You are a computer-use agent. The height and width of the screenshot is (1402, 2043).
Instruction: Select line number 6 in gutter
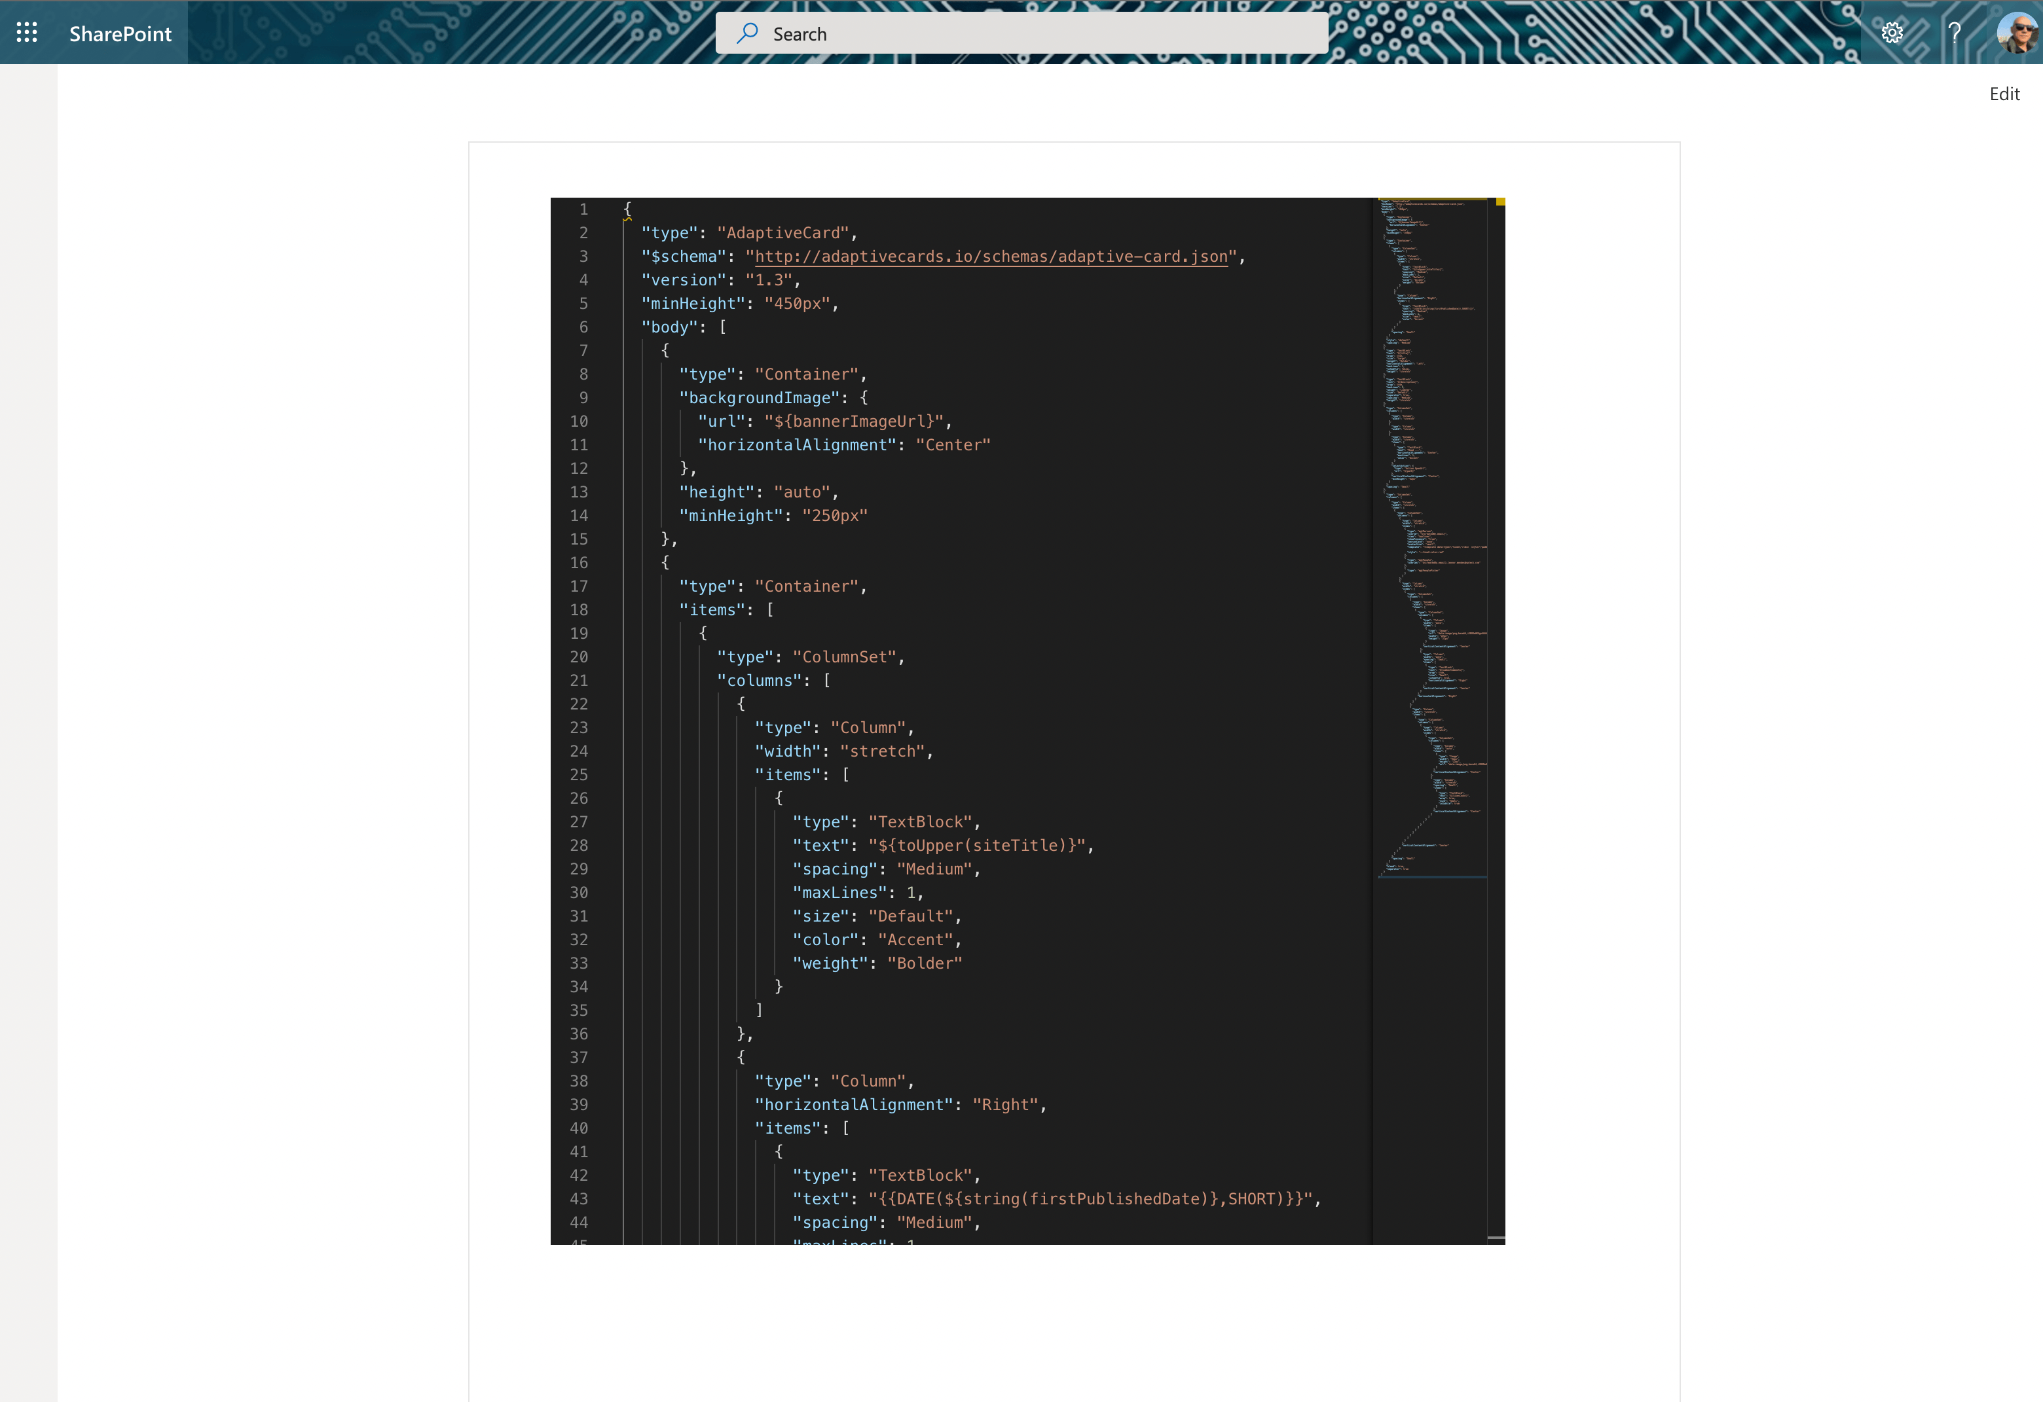583,327
